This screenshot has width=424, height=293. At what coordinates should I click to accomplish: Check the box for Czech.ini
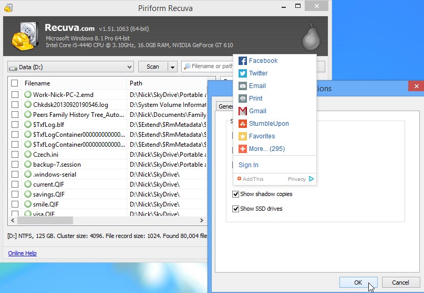click(x=15, y=155)
